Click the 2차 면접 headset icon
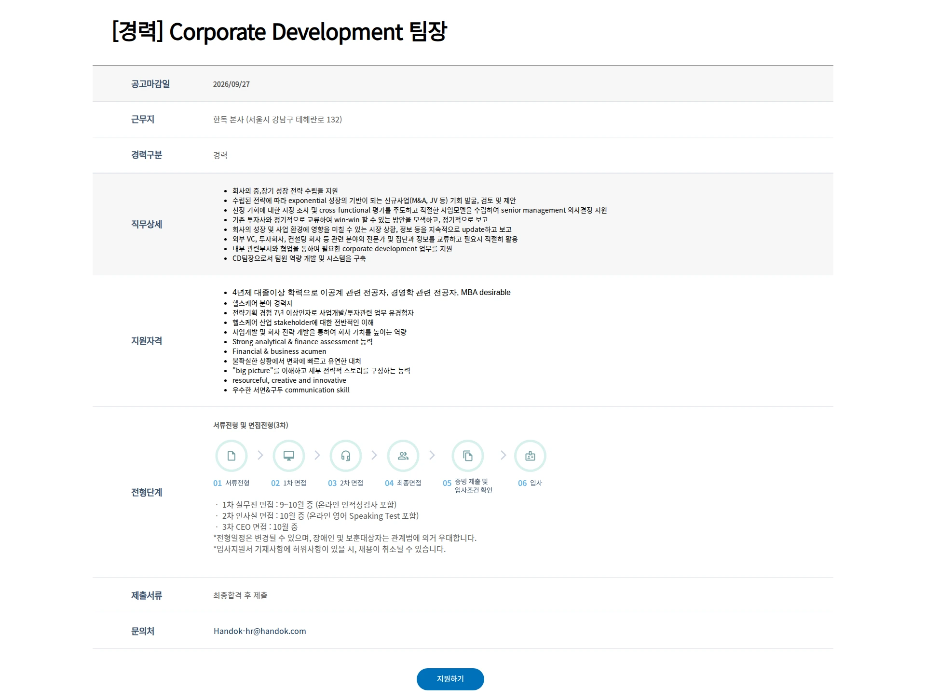Screen dimensions: 926x700 click(345, 456)
